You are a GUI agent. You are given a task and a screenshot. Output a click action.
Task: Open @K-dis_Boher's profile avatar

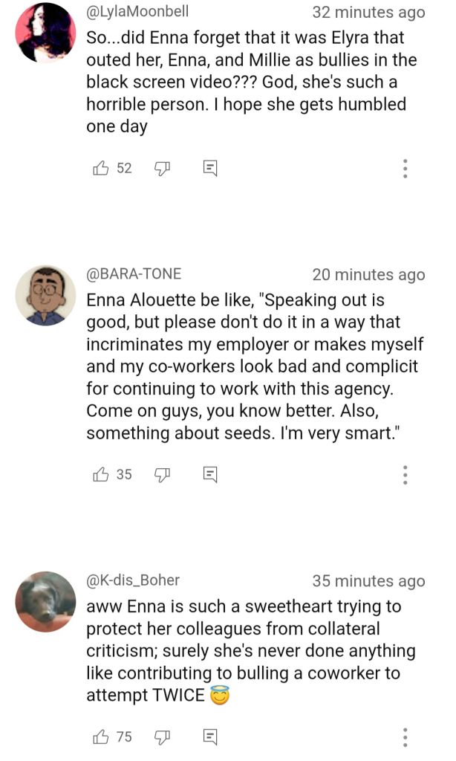click(x=46, y=601)
